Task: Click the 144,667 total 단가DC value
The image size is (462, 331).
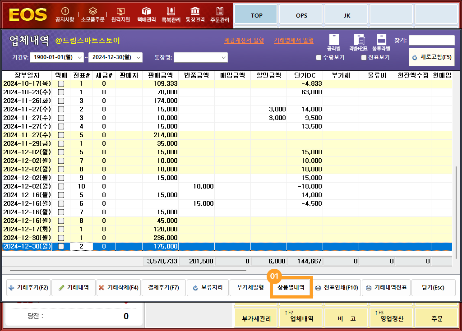Action: click(305, 261)
